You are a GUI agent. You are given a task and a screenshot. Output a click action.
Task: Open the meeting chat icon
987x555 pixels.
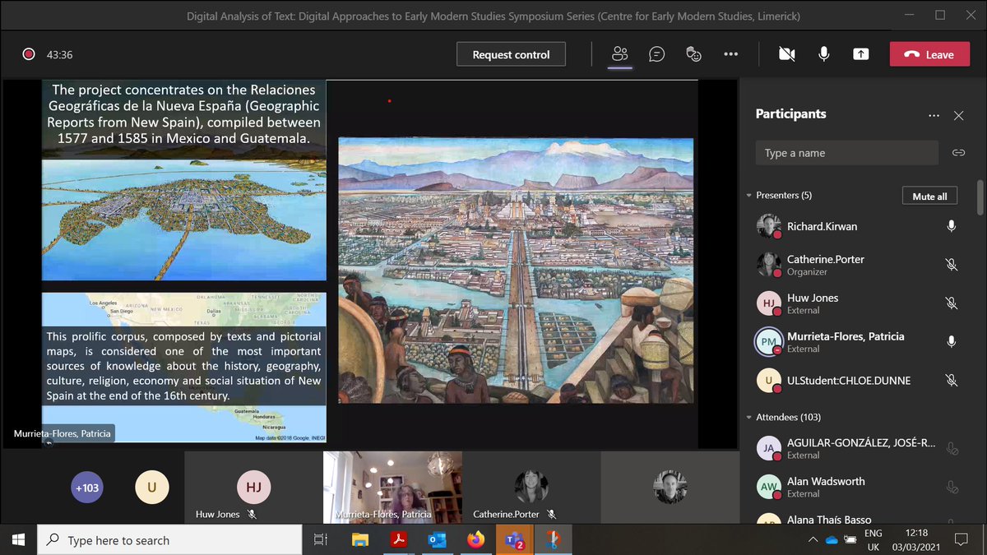tap(656, 54)
